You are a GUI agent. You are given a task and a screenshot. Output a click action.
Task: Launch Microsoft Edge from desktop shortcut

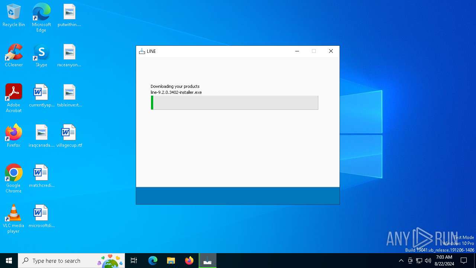click(x=41, y=17)
